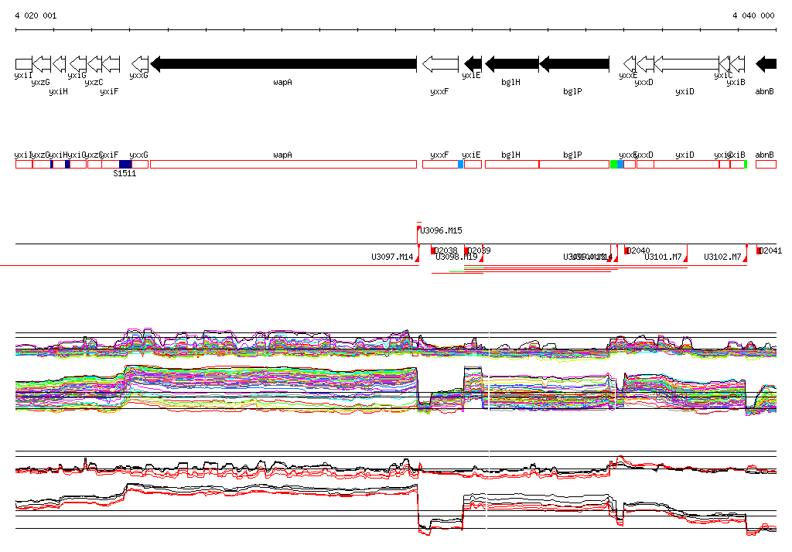Screen dimensions: 792x552
Task: Select the red-outlined bglH segment box
Action: [x=512, y=164]
